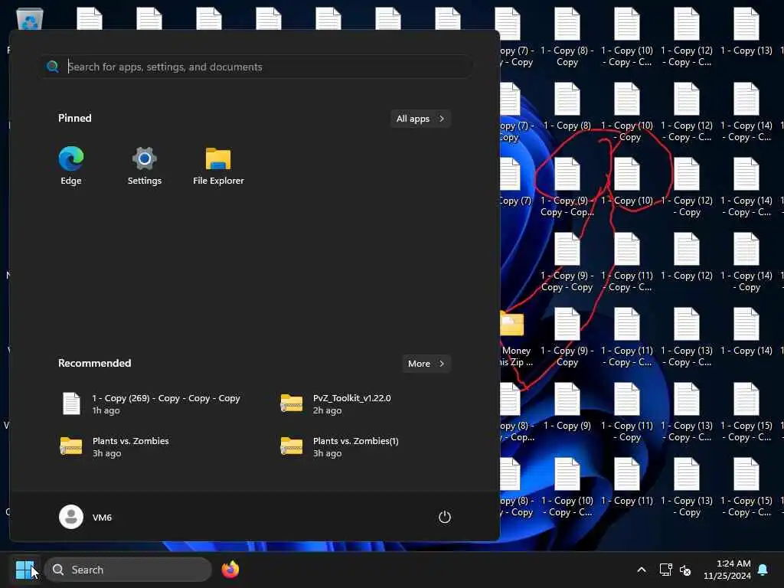Click the VM6 username text
The height and width of the screenshot is (588, 784).
click(x=102, y=518)
